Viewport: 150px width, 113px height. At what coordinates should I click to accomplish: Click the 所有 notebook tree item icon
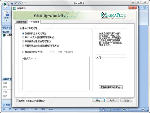[x=4, y=35]
